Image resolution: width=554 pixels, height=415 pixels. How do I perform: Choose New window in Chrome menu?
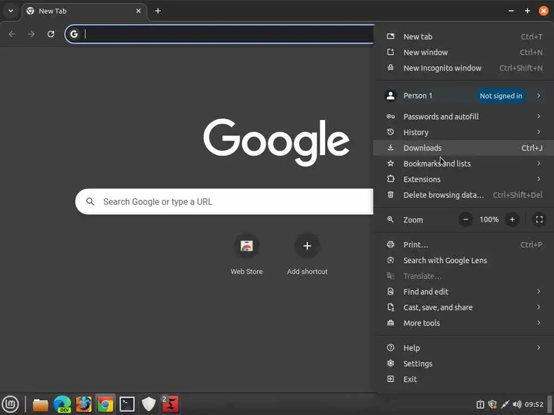pos(464,52)
